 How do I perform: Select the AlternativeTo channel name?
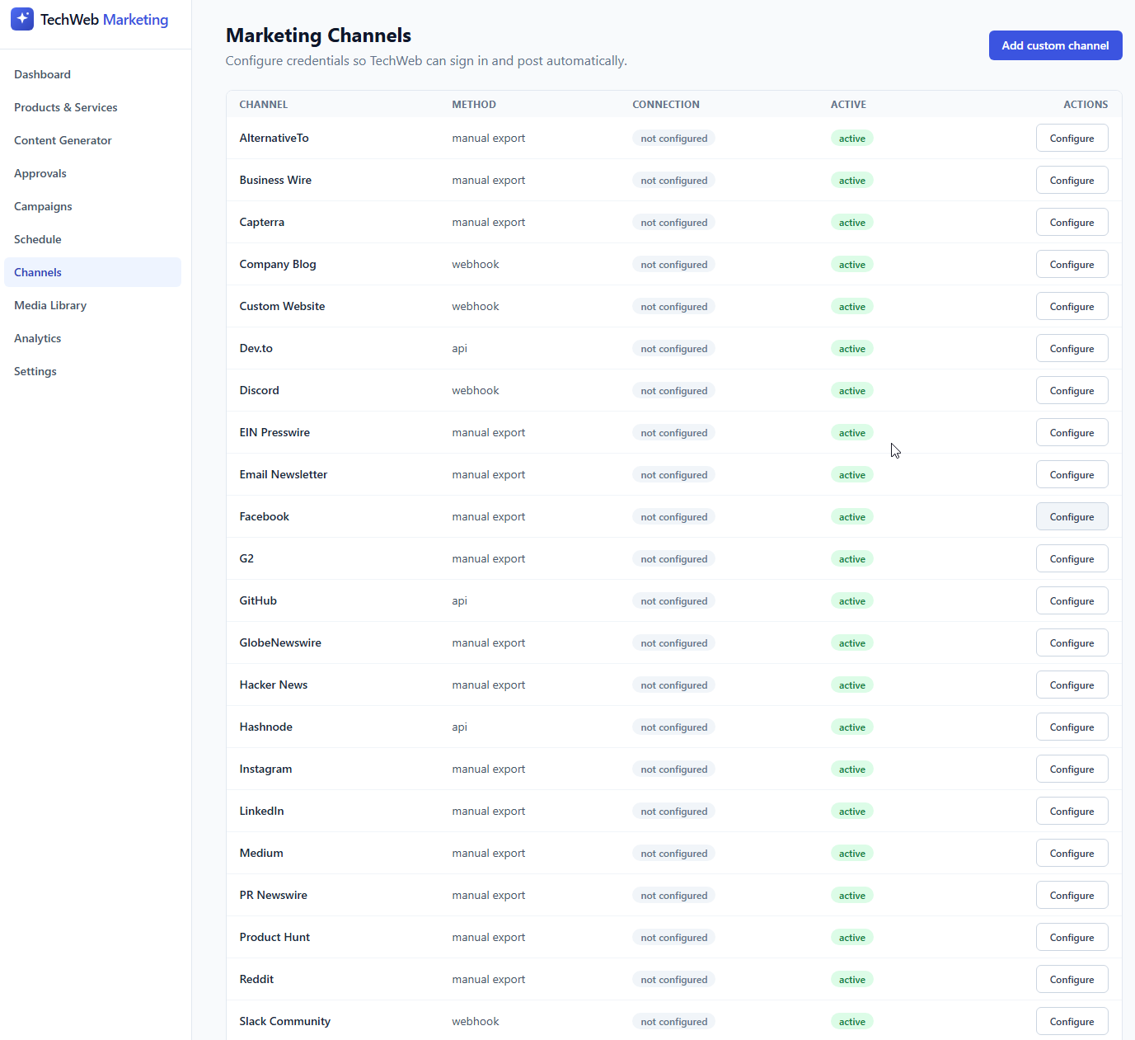click(x=274, y=138)
